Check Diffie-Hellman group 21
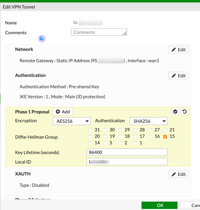 [165, 130]
